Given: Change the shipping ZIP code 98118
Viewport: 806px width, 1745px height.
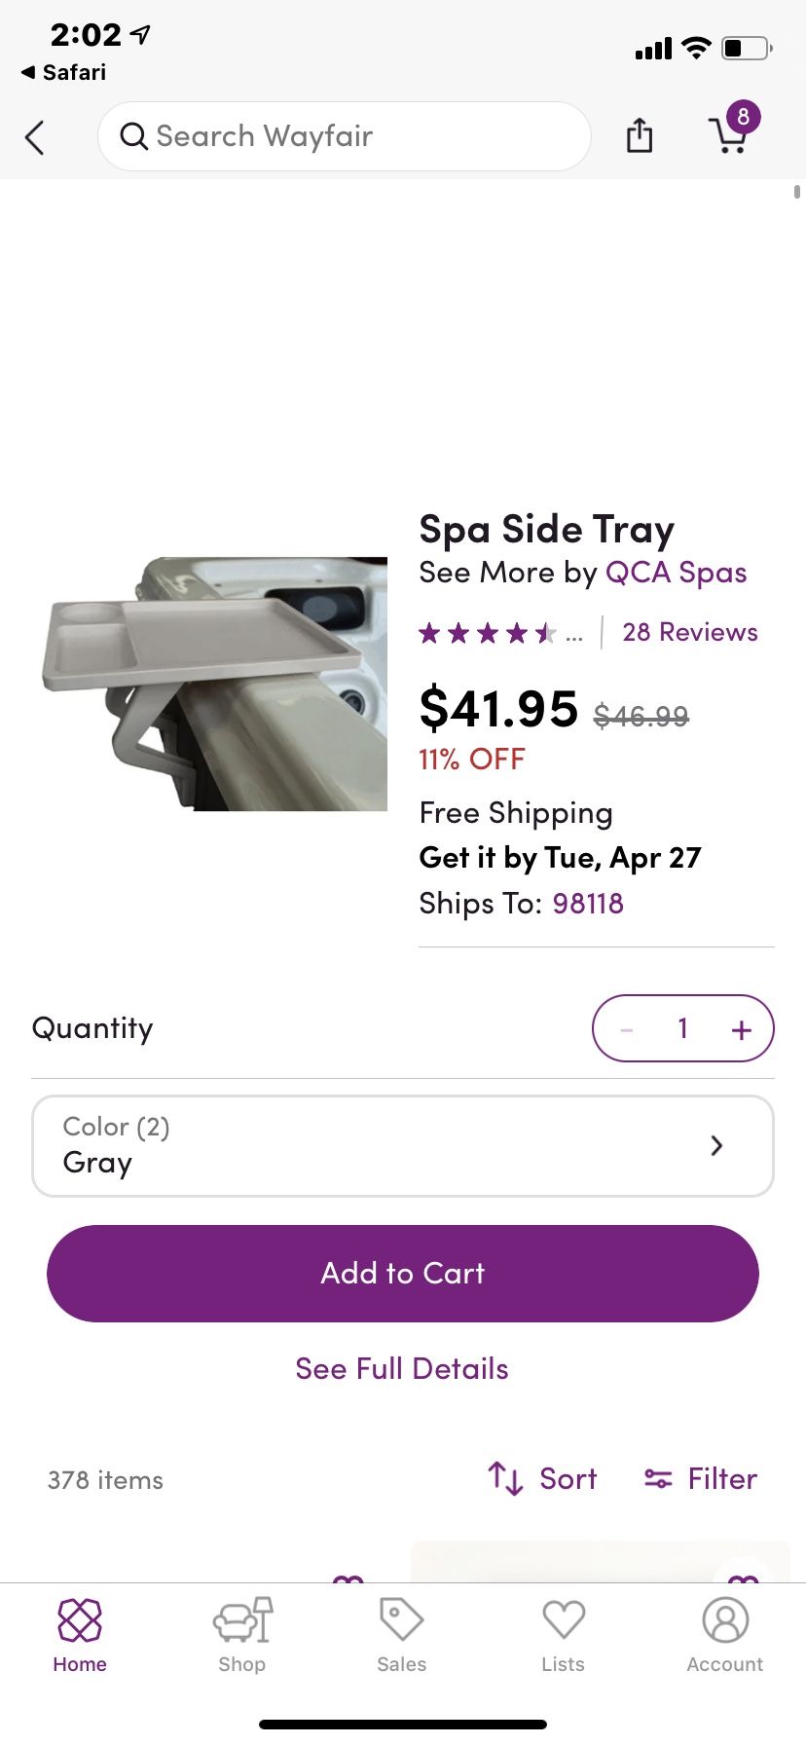Looking at the screenshot, I should pos(588,903).
